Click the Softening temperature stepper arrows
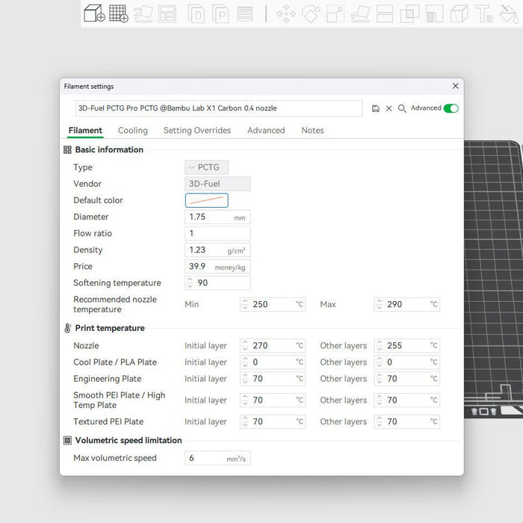Image resolution: width=523 pixels, height=523 pixels. [190, 283]
